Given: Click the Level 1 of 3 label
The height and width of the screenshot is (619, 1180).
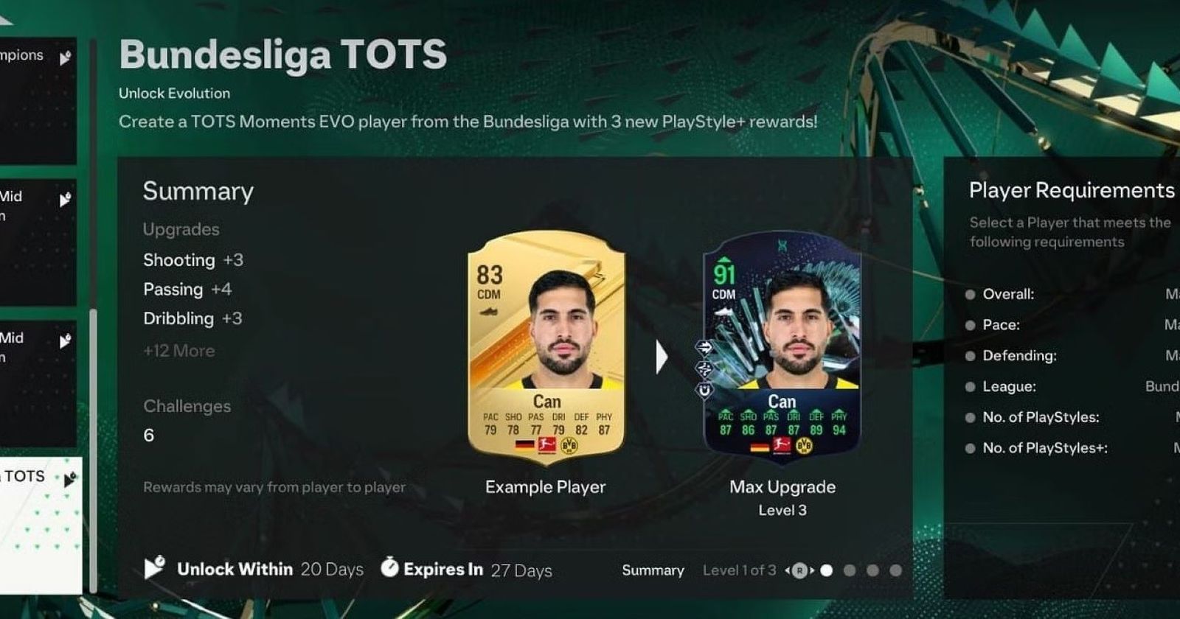Looking at the screenshot, I should click(x=739, y=570).
